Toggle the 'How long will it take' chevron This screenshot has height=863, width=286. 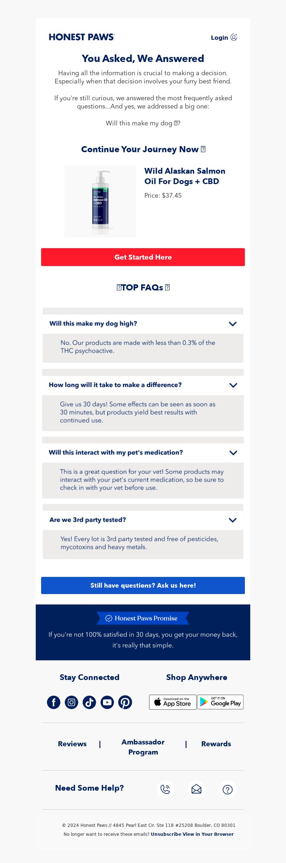(x=233, y=385)
